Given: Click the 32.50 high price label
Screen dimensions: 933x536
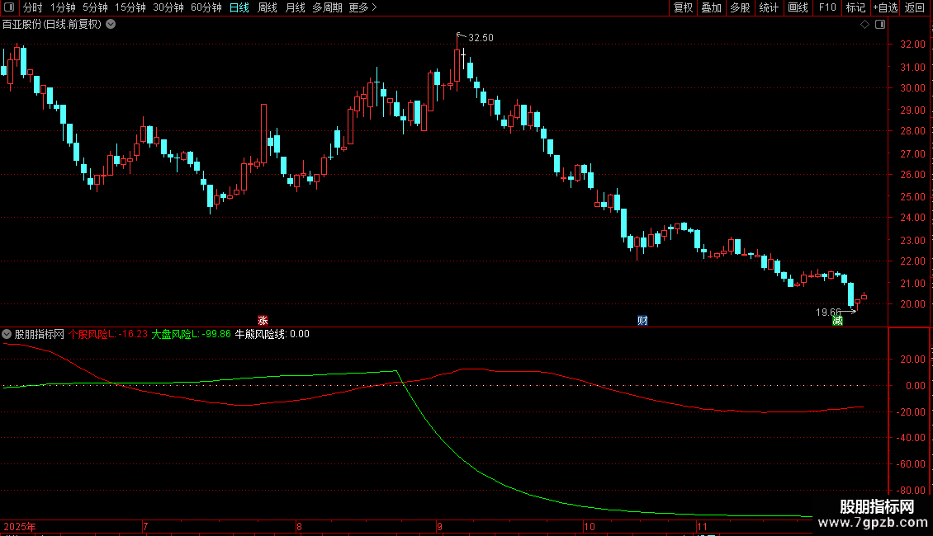Looking at the screenshot, I should click(x=481, y=38).
